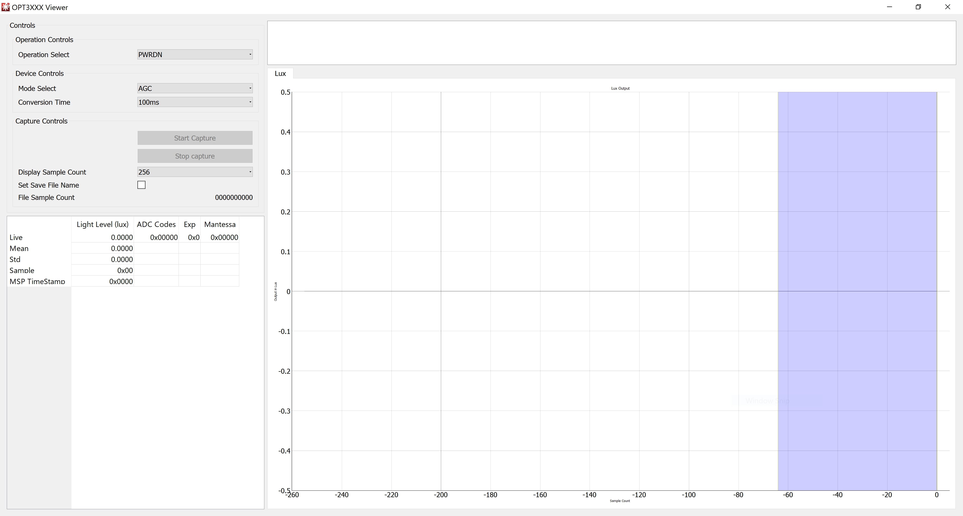This screenshot has width=963, height=516.
Task: Select the Live light level cell
Action: (102, 237)
